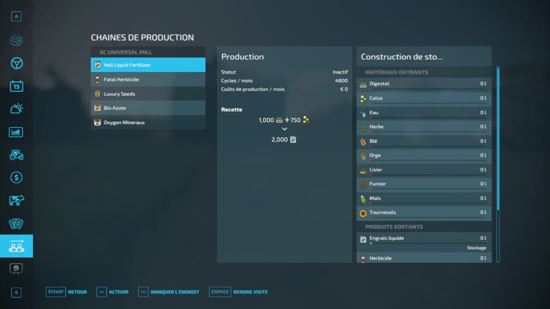Screen dimensions: 550x309
Task: Click the E key page-down icon
Action: [16, 293]
